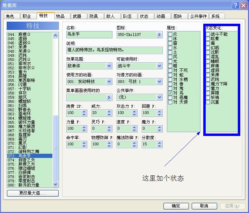
Task: Click the 更改最大值... button
Action: click(33, 193)
